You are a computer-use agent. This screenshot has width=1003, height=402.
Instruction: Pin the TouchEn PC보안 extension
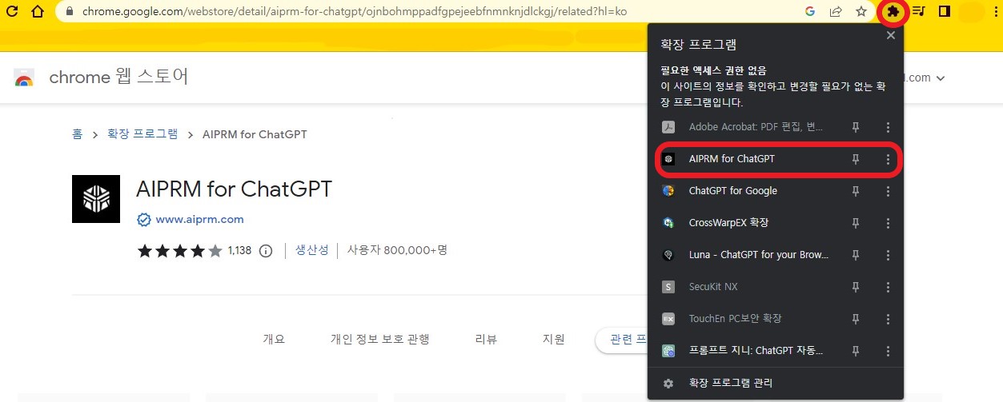pos(856,319)
